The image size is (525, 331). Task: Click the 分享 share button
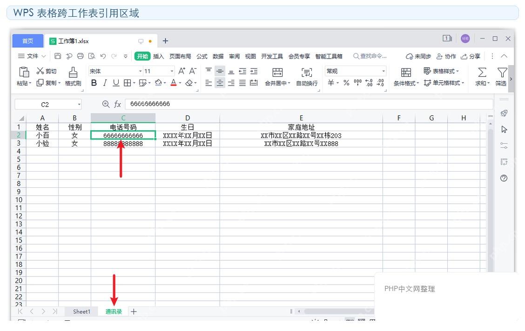coord(471,56)
